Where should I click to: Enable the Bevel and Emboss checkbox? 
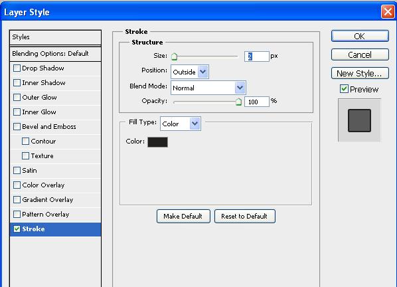tap(17, 127)
